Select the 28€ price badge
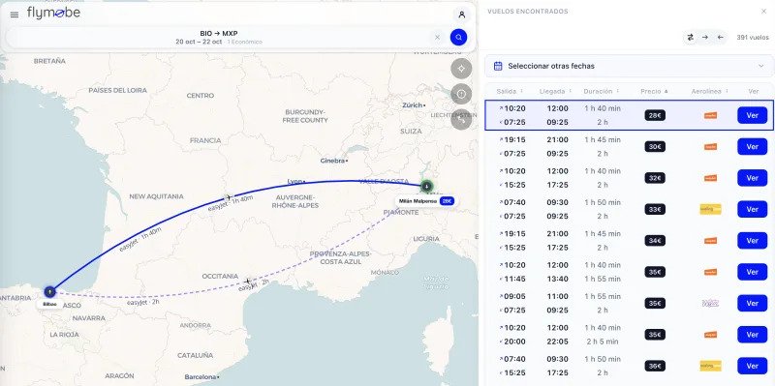Viewport: 775px width, 386px height. [655, 115]
